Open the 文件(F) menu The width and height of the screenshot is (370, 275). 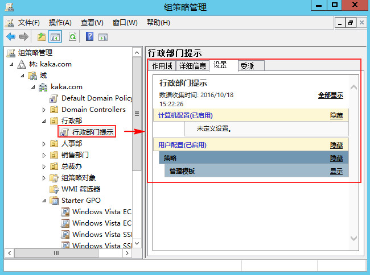click(29, 23)
